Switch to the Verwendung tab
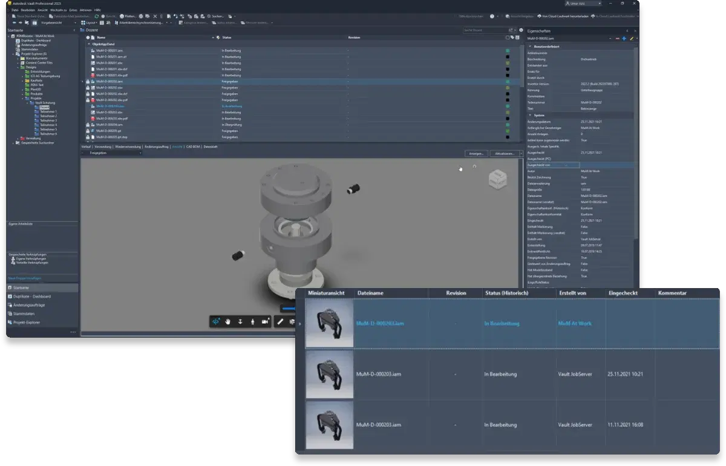Screen dimensions: 726x466 pos(103,146)
